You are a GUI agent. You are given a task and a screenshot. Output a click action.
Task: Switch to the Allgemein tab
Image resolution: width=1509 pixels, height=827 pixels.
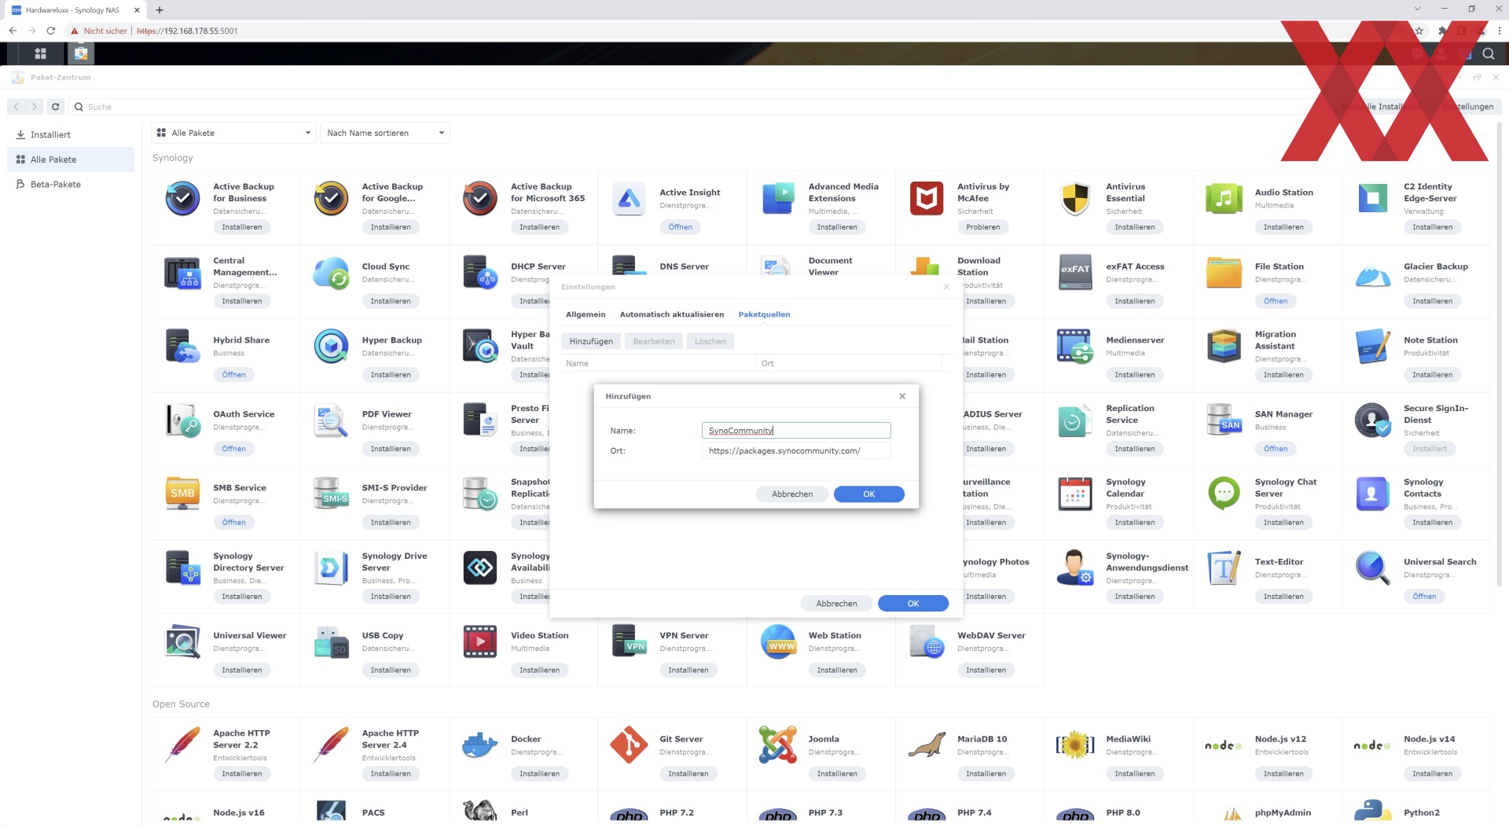[586, 314]
